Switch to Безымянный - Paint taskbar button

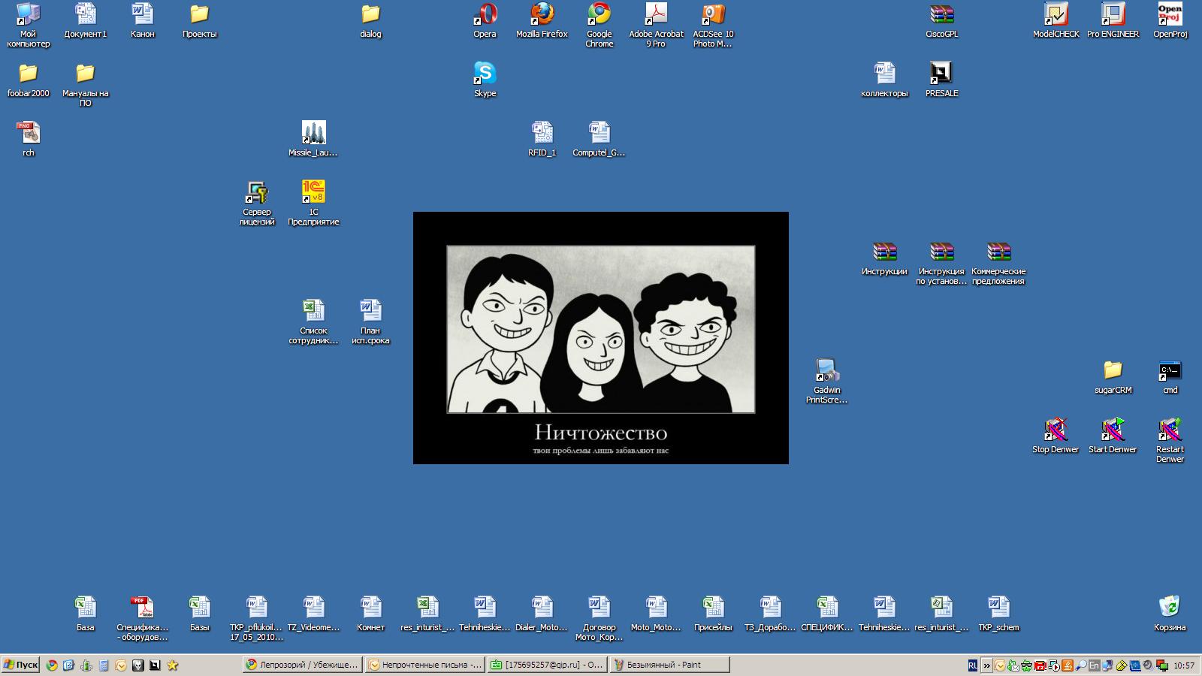click(x=669, y=665)
